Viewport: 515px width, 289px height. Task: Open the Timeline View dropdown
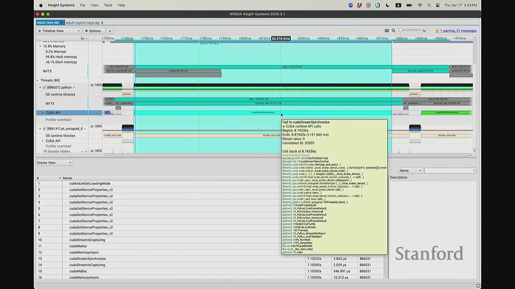(59, 31)
